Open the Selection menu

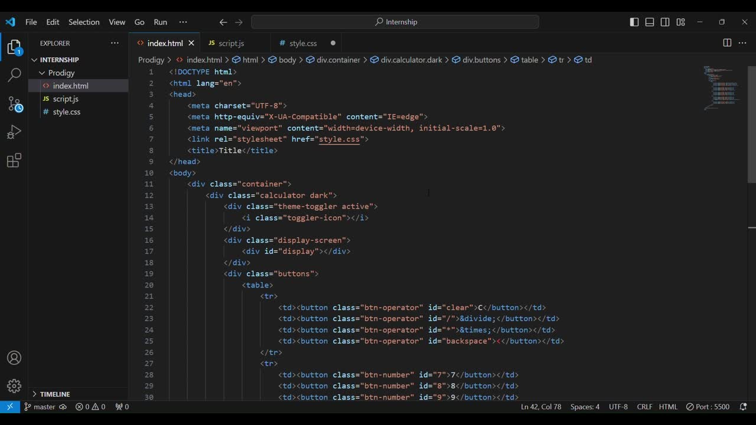point(84,22)
